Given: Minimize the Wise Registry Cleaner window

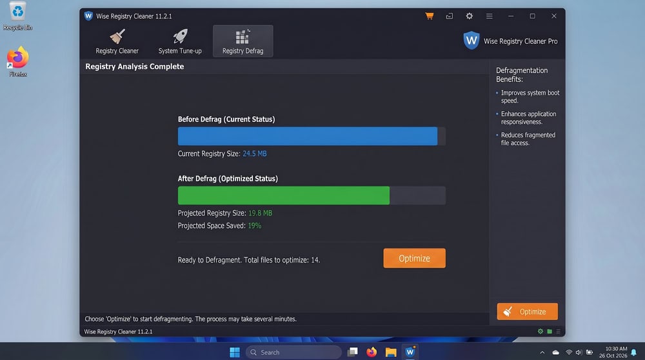Looking at the screenshot, I should pyautogui.click(x=511, y=16).
